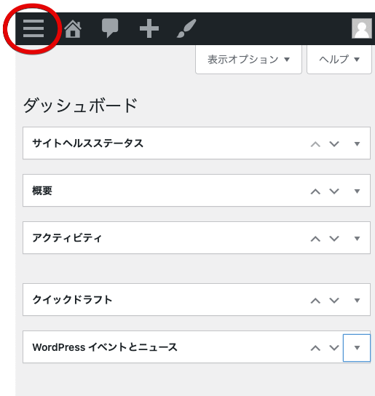
Task: Open the comments speech bubble icon
Action: [110, 28]
